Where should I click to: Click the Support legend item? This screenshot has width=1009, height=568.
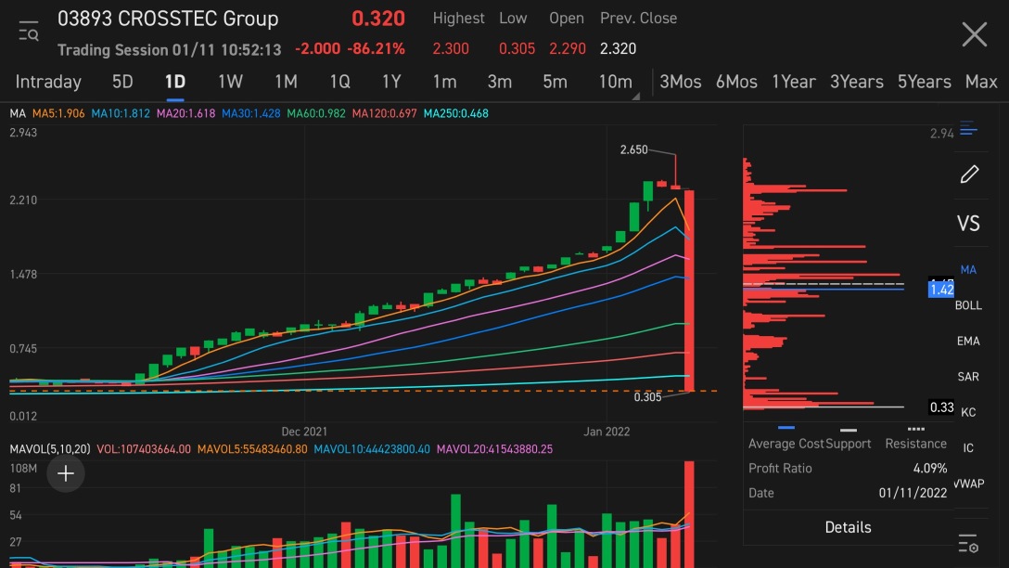849,444
